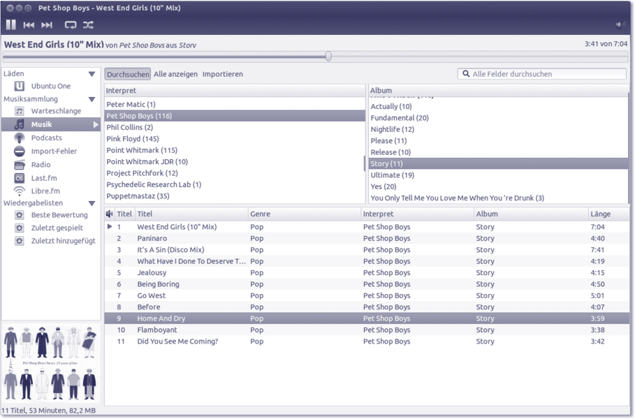Open Ubuntu One store
Image resolution: width=635 pixels, height=419 pixels.
point(50,86)
